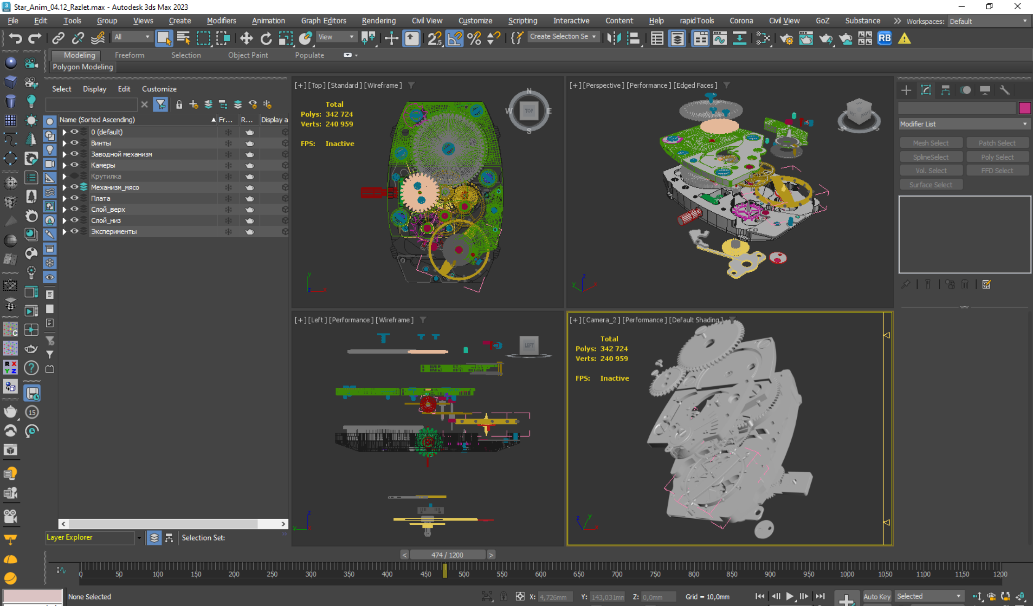The image size is (1033, 606).
Task: Show the hidden Крутилка layer
Action: (x=74, y=176)
